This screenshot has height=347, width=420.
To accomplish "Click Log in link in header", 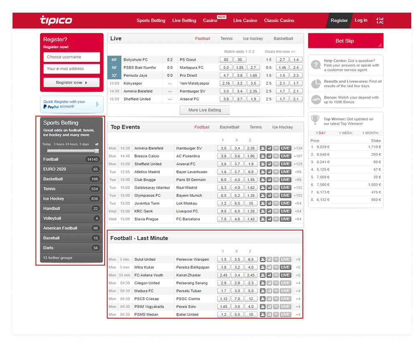I will (x=361, y=20).
